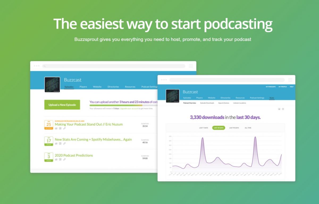Open the hamburger menu on the Stats window

coord(291,80)
